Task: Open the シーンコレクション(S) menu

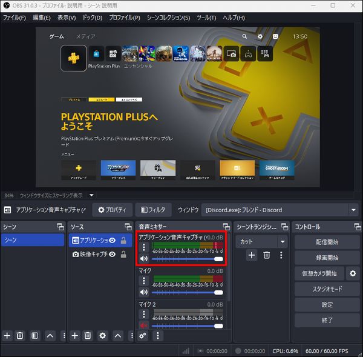Action: point(168,18)
